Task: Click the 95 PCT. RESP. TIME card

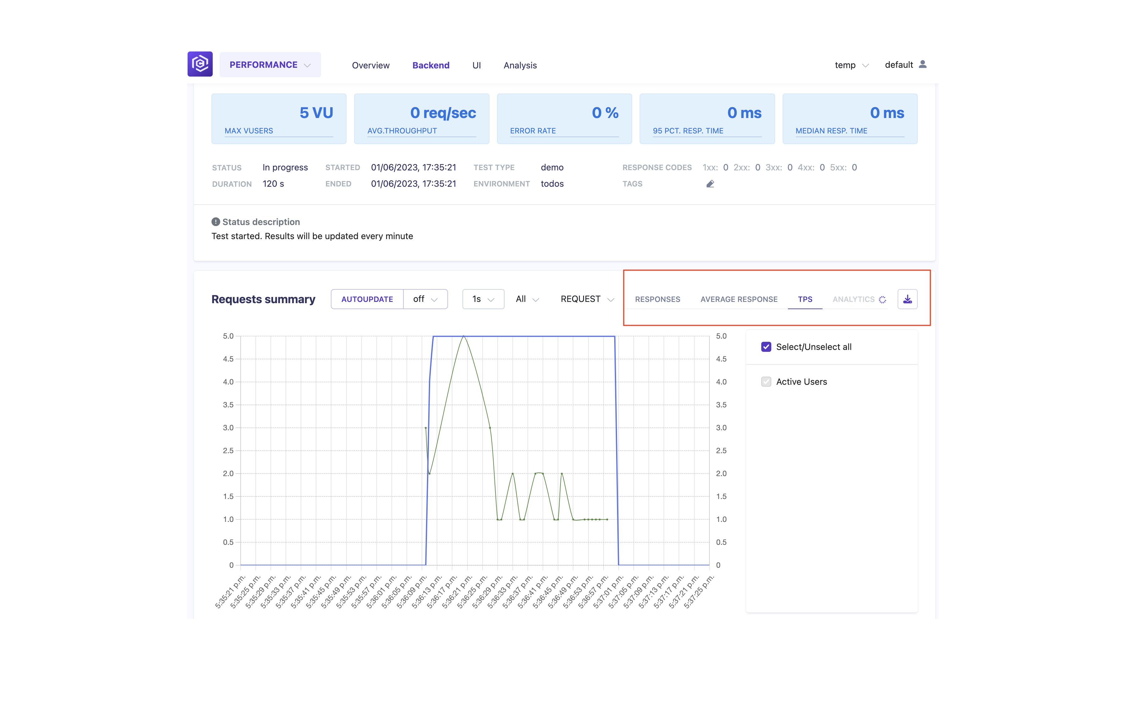Action: coord(707,119)
